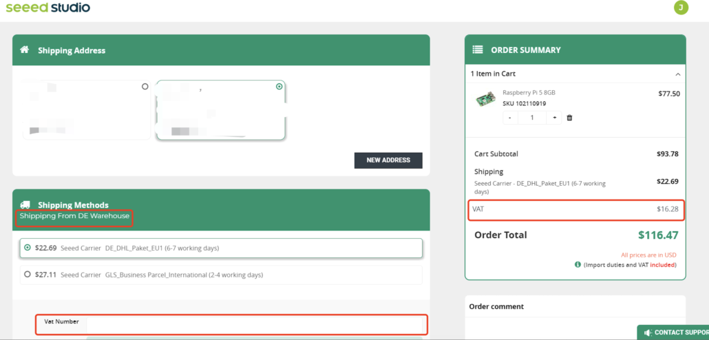Click the Seeed Studio logo
The height and width of the screenshot is (340, 709).
tap(47, 8)
